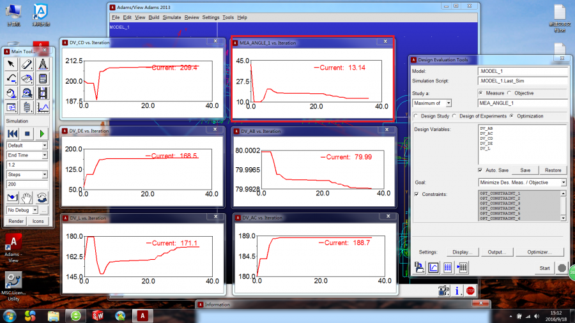
Task: Open the Simulate menu
Action: (172, 17)
